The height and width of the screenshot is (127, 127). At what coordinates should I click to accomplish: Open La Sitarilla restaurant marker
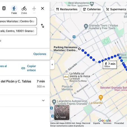[101, 98]
